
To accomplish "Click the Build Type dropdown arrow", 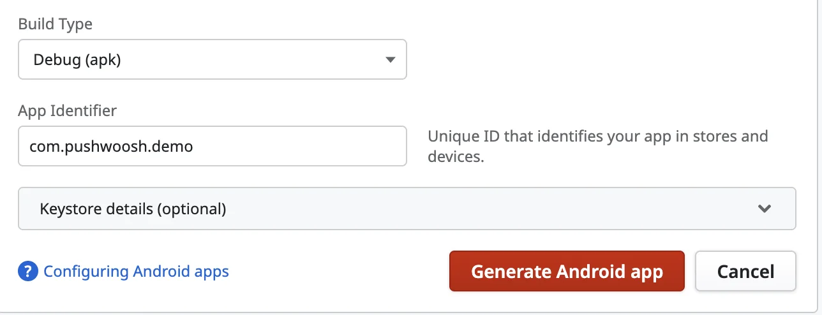I will [x=391, y=60].
